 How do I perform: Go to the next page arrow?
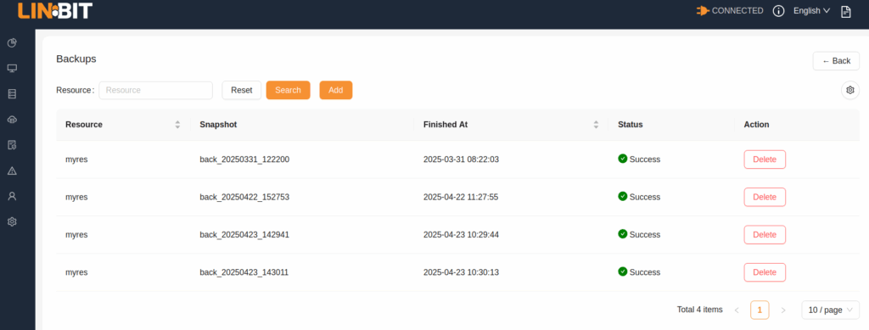tap(783, 310)
